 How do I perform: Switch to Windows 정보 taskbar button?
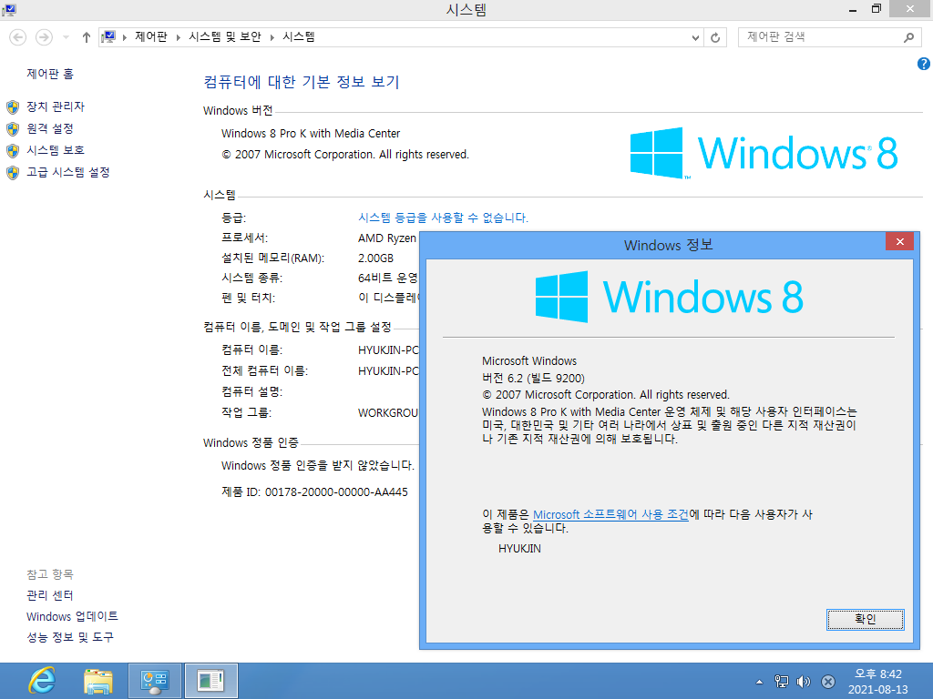tap(210, 681)
